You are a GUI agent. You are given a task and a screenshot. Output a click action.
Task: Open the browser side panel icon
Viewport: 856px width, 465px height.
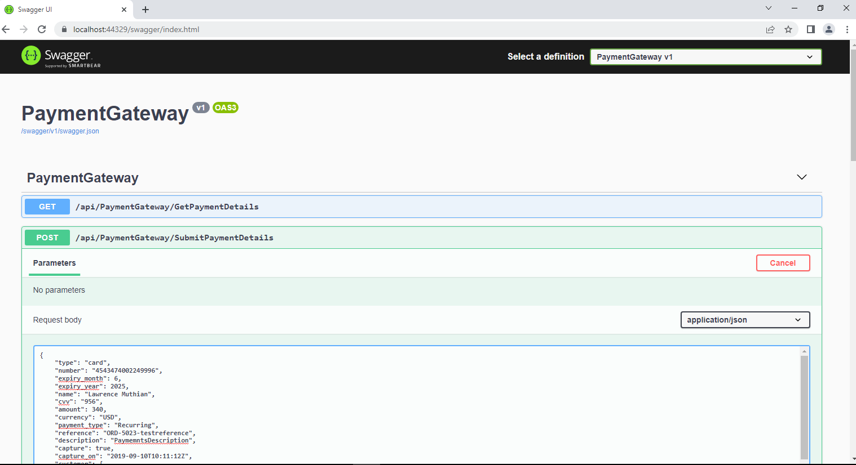click(810, 29)
